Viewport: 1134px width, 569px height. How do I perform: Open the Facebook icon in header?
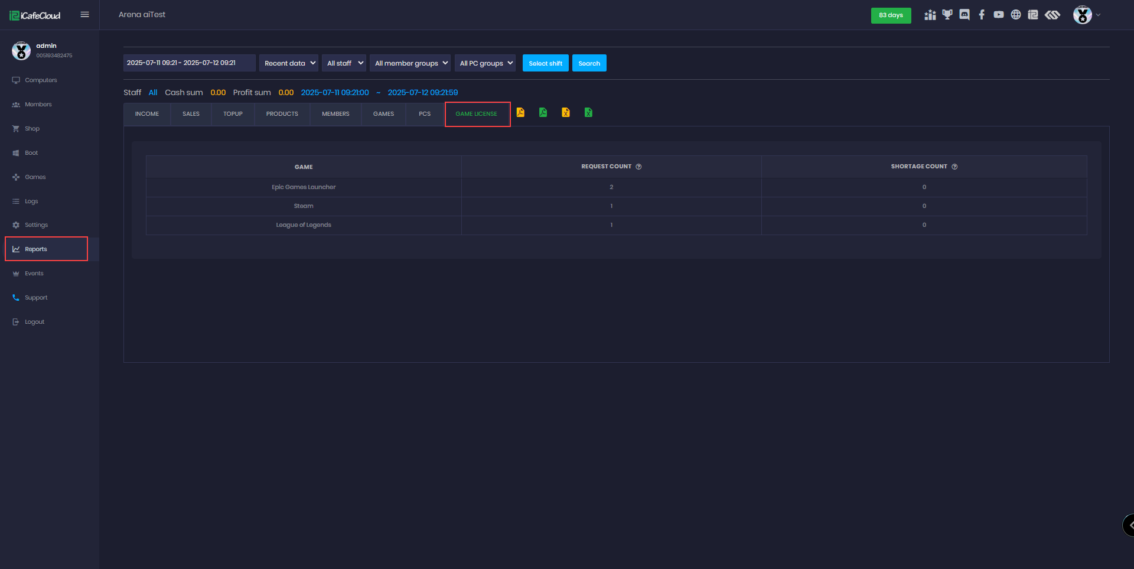click(982, 15)
